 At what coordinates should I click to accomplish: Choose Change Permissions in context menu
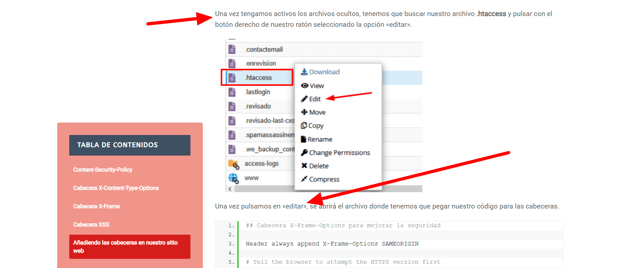click(x=339, y=153)
